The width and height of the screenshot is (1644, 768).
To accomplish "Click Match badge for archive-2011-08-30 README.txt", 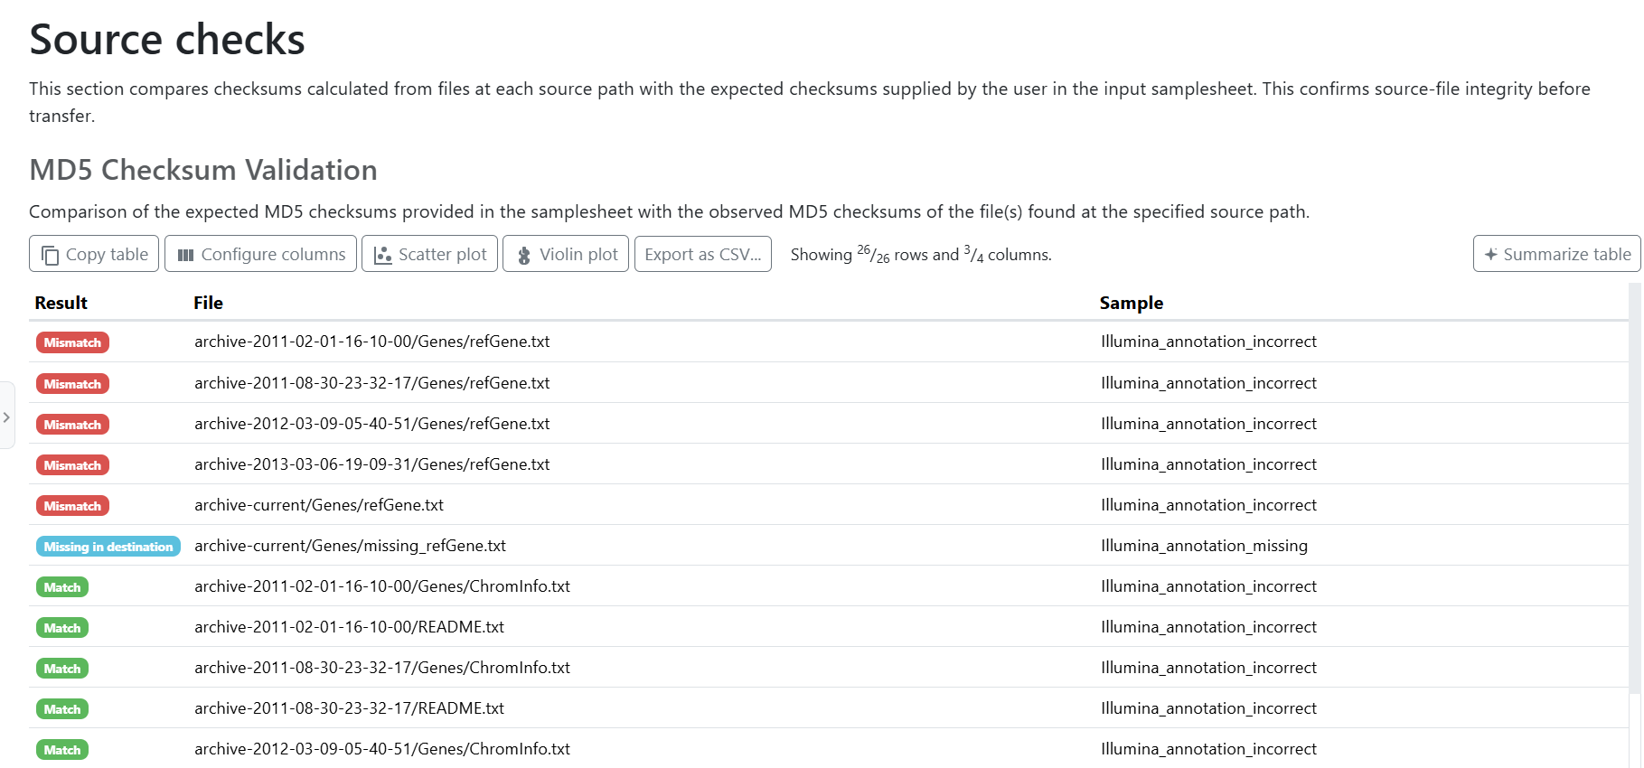I will tap(62, 709).
